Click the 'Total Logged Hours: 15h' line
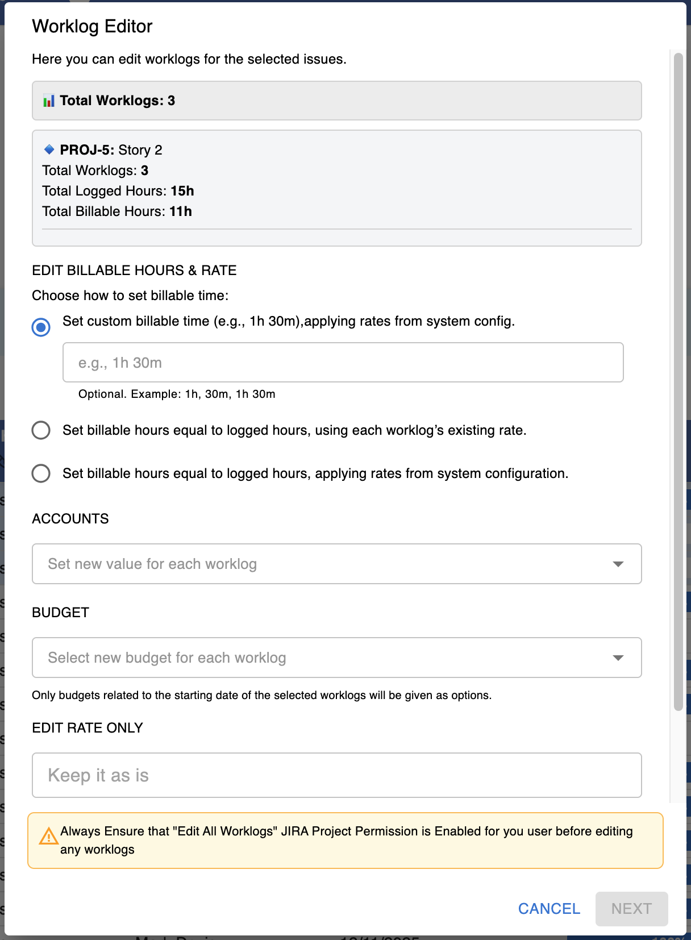The width and height of the screenshot is (691, 940). (x=118, y=191)
